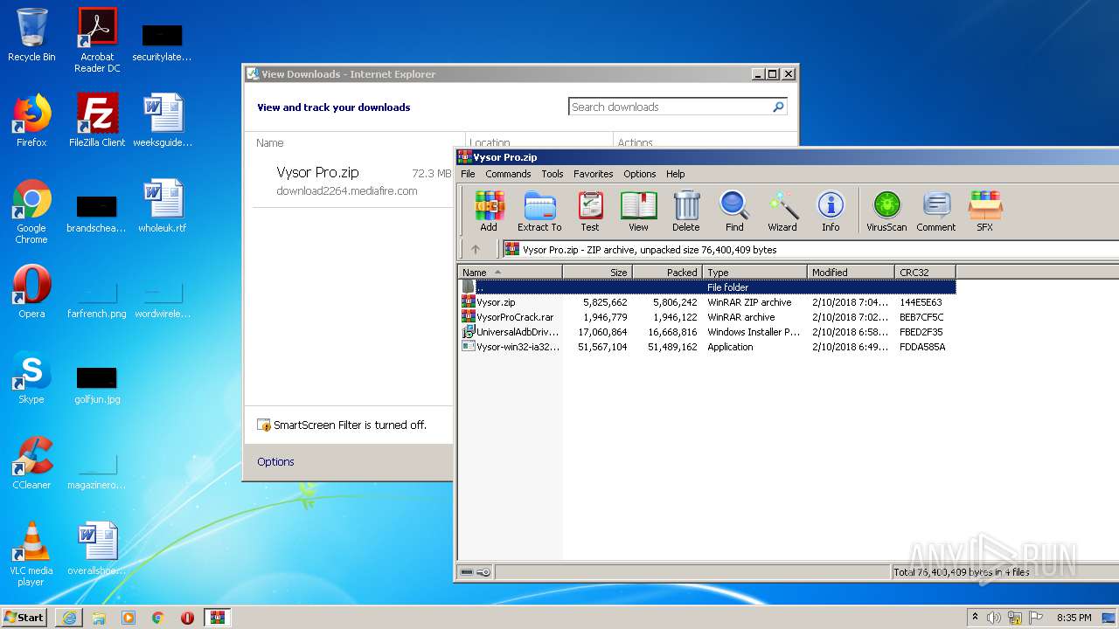The width and height of the screenshot is (1119, 629).
Task: Select Vysor.zip in the file list
Action: pyautogui.click(x=707, y=302)
